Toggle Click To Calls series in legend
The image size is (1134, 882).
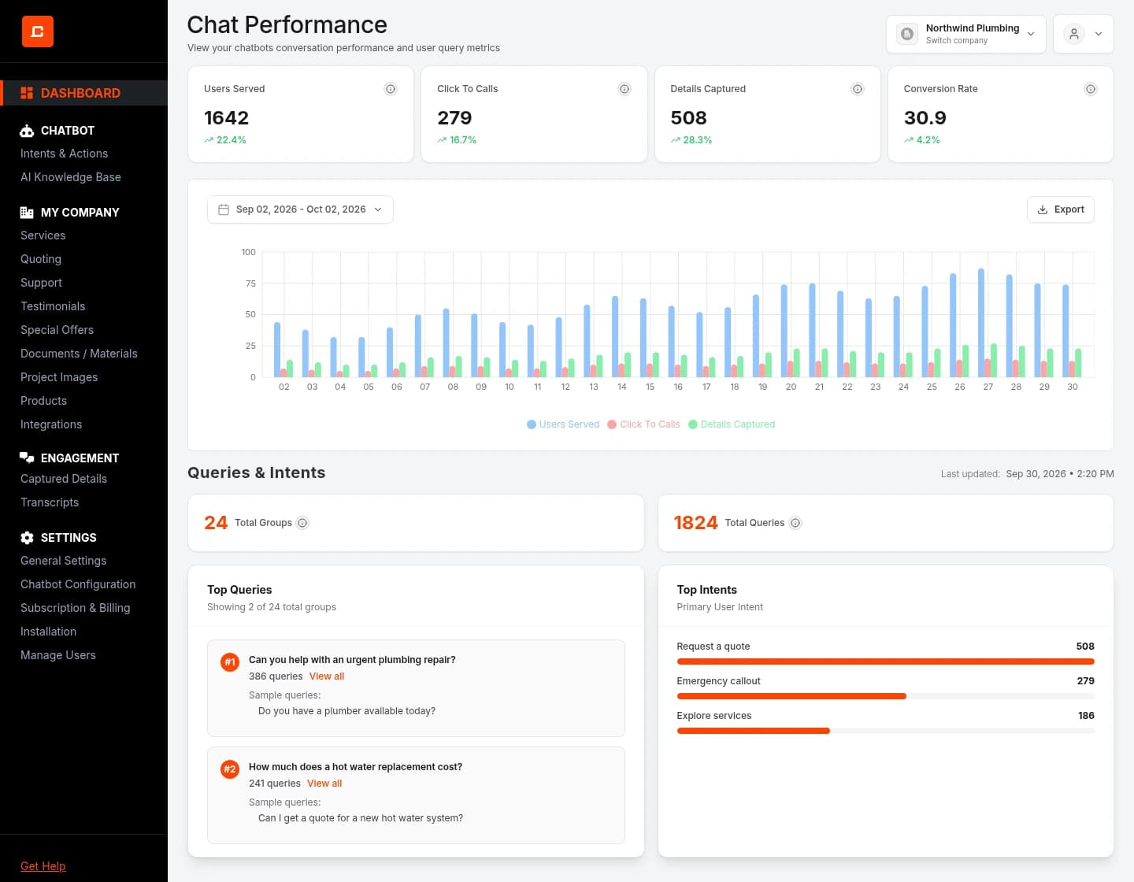(x=643, y=424)
